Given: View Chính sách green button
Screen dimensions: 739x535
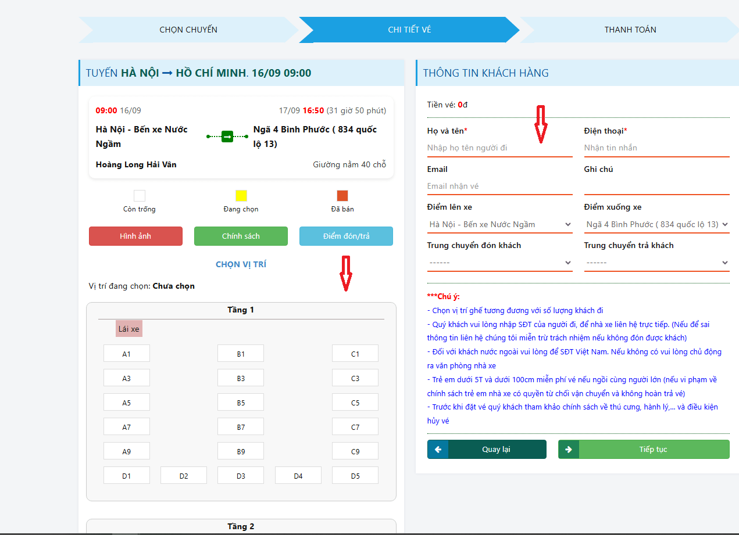Looking at the screenshot, I should click(x=241, y=236).
